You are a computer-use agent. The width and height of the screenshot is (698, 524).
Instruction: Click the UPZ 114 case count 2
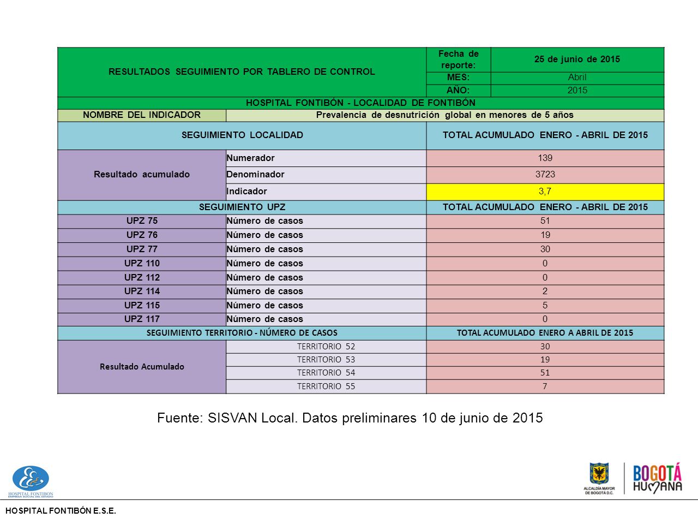coord(545,291)
